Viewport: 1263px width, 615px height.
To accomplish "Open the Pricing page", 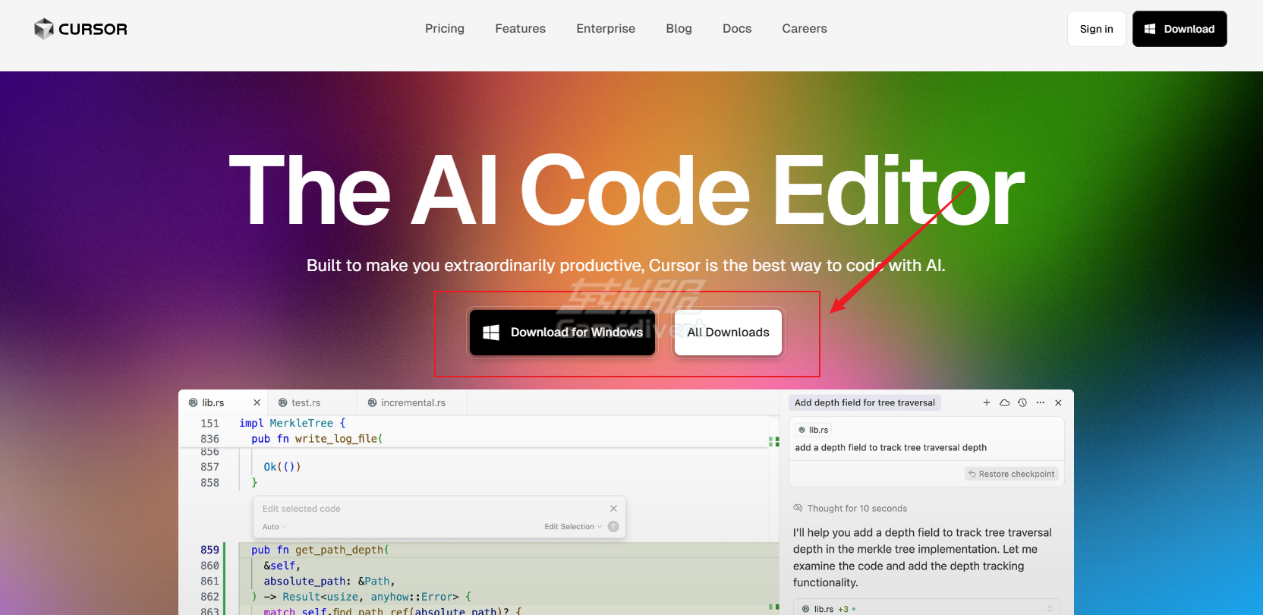I will pos(445,29).
